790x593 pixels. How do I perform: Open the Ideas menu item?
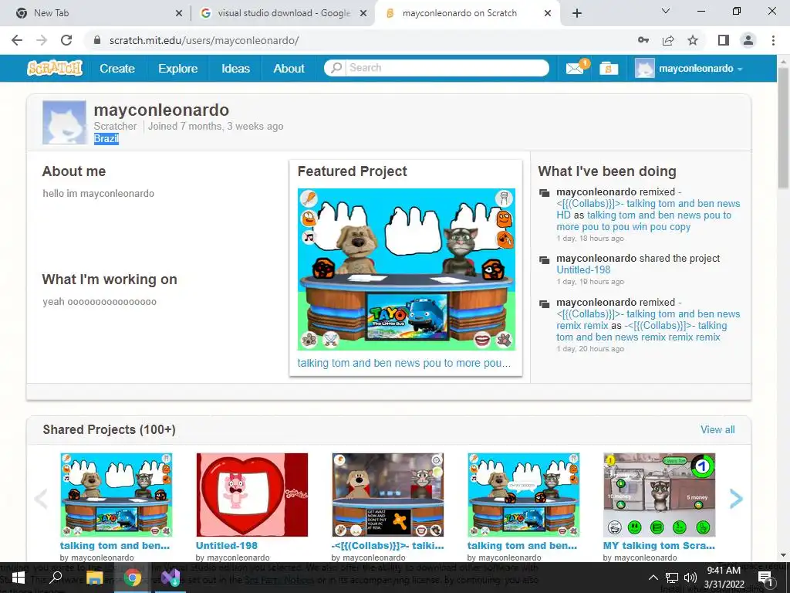236,69
